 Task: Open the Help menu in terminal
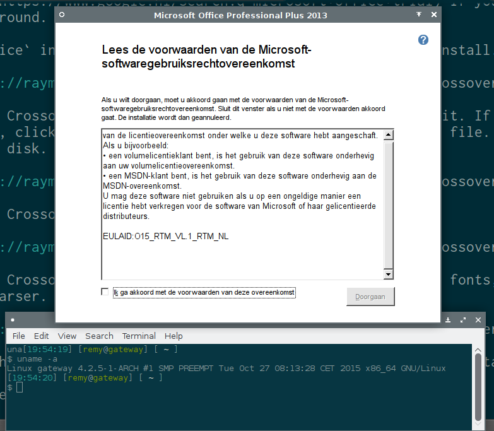click(x=173, y=336)
